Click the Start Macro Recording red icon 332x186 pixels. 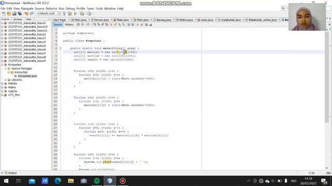pyautogui.click(x=137, y=25)
